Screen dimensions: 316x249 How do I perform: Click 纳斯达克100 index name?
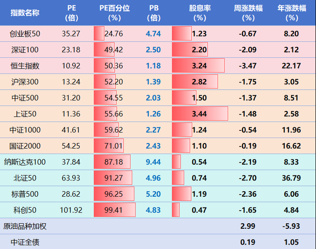(25, 162)
